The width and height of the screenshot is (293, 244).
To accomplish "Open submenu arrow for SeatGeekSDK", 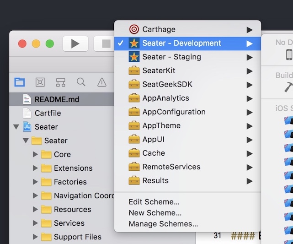I will [250, 85].
